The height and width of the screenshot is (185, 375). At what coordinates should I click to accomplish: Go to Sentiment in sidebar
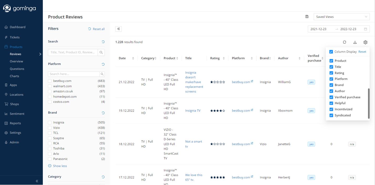(17, 114)
